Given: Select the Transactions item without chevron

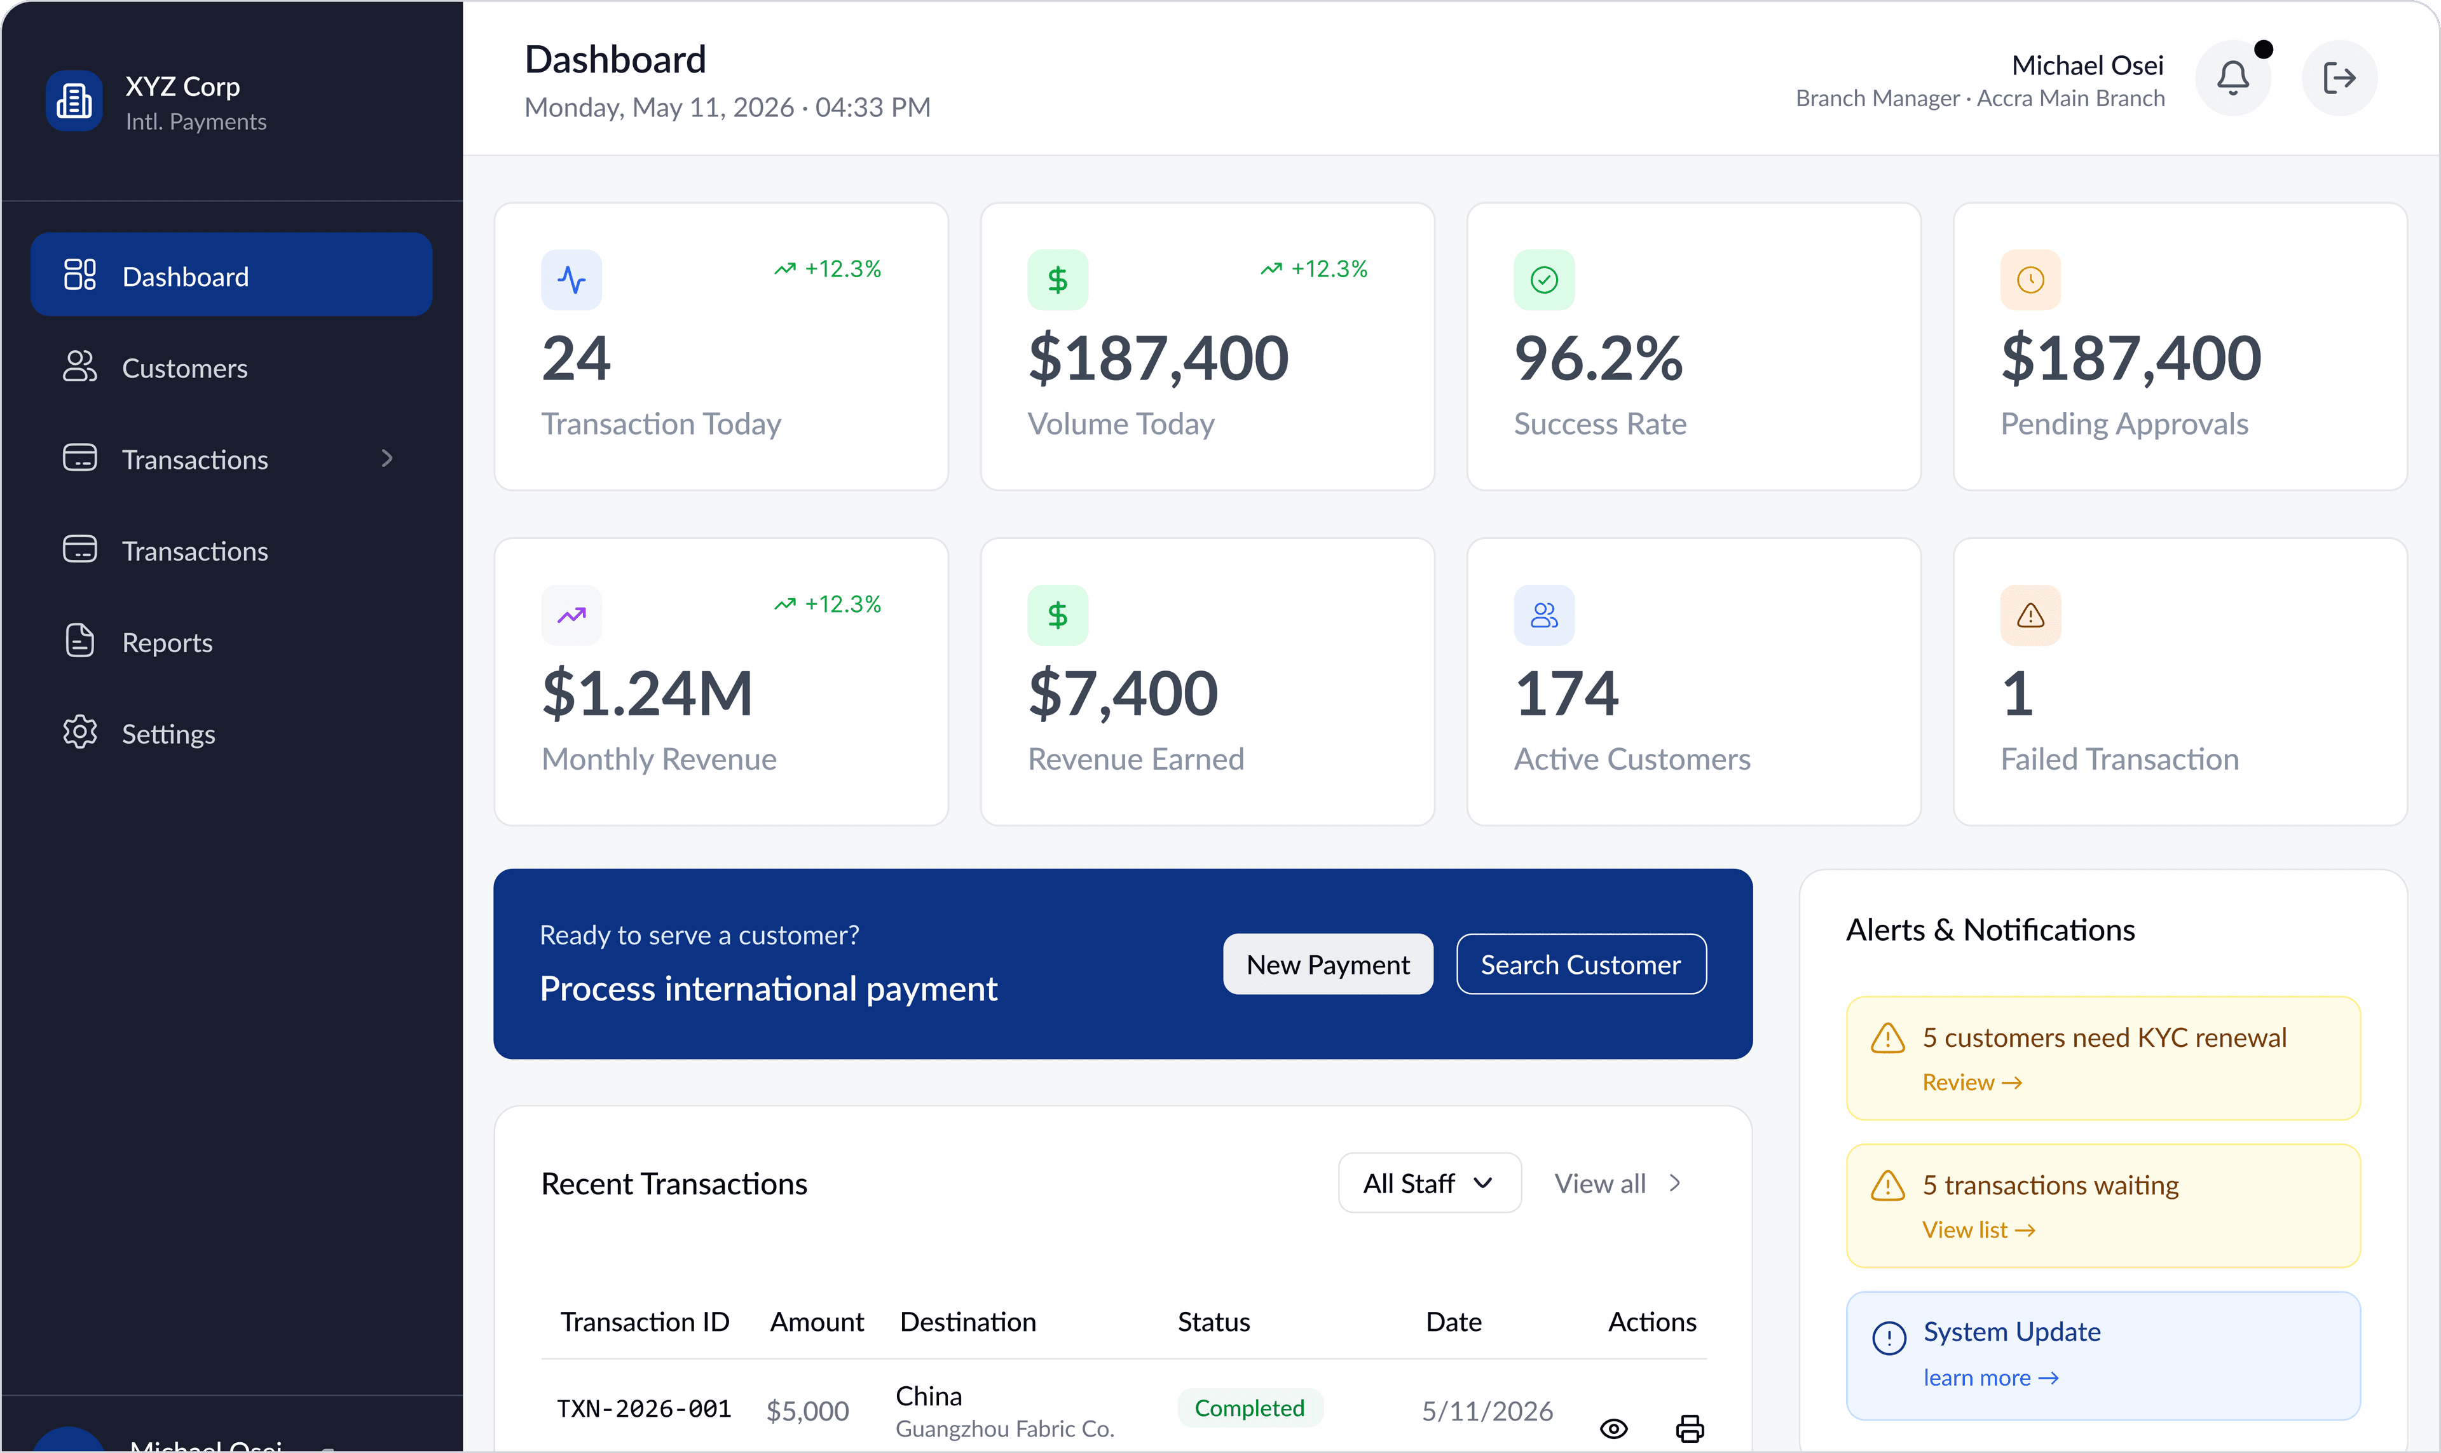Looking at the screenshot, I should coord(231,550).
